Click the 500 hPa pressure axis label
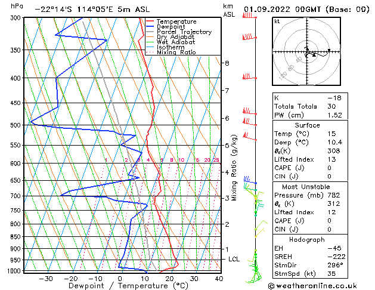375x290 pixels. coord(16,125)
